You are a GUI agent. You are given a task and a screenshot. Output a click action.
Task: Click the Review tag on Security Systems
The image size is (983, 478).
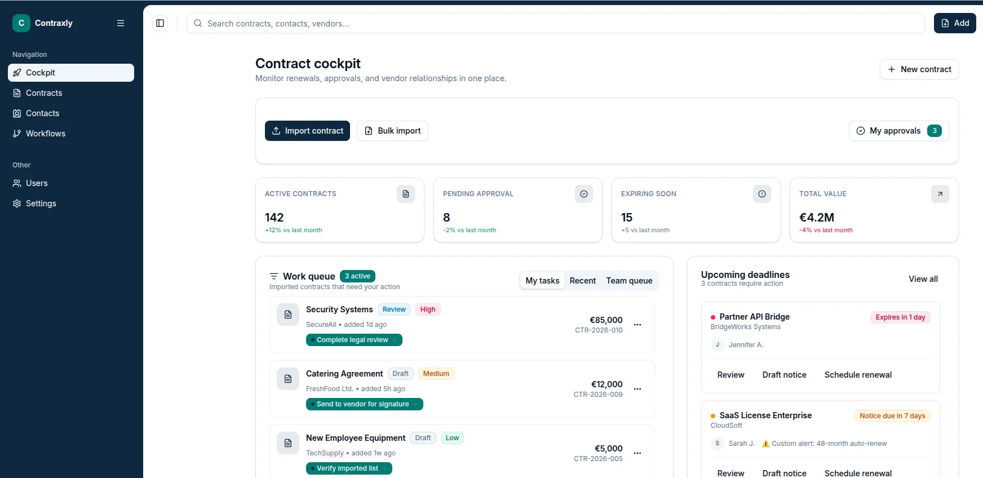tap(394, 309)
